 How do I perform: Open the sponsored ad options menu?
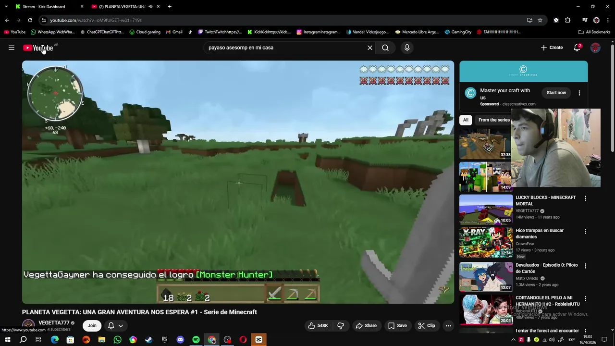click(x=579, y=93)
